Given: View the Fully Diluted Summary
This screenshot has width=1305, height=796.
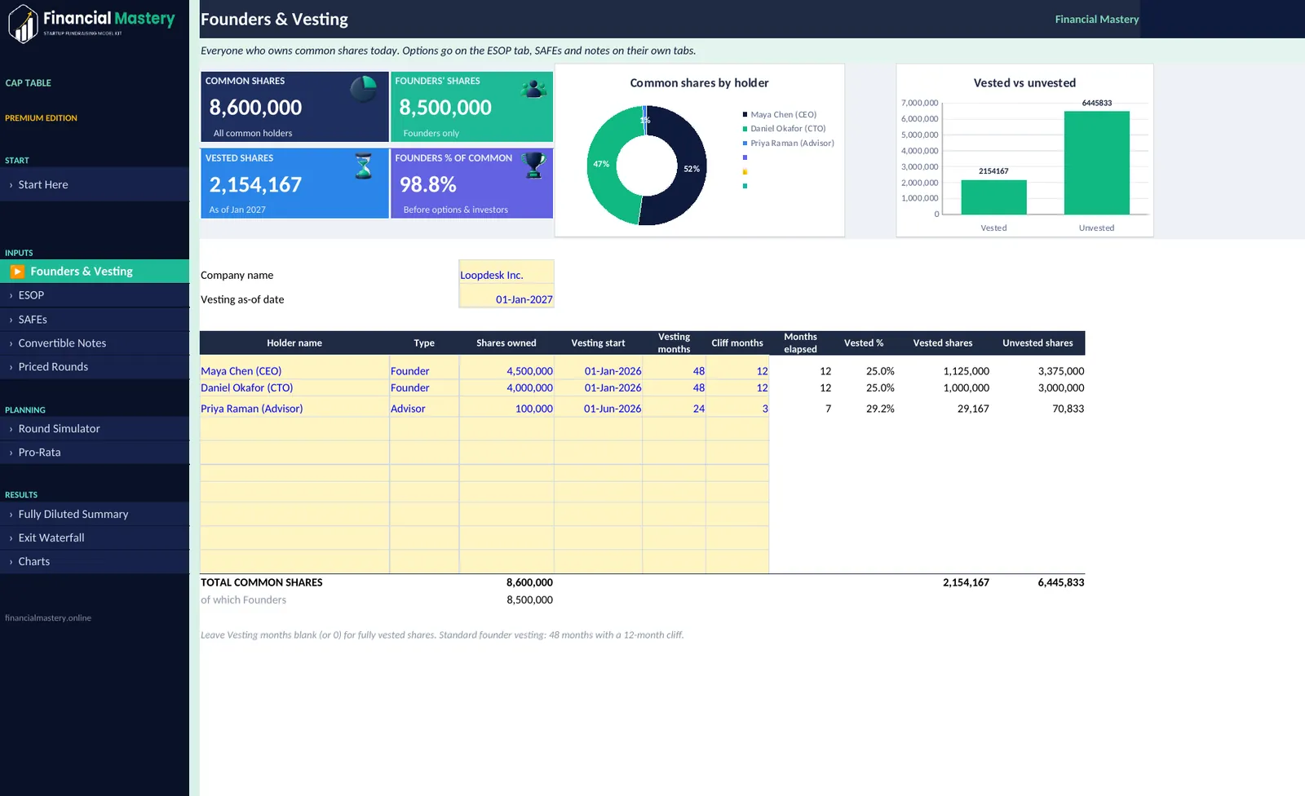Looking at the screenshot, I should tap(95, 515).
